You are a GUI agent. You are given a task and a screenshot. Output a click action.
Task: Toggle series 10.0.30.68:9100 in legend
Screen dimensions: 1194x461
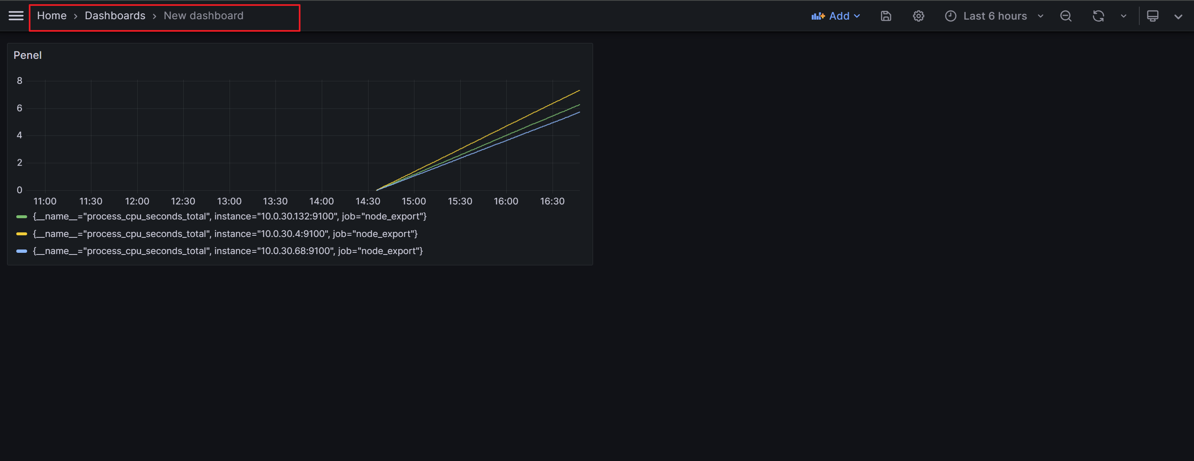pos(227,251)
